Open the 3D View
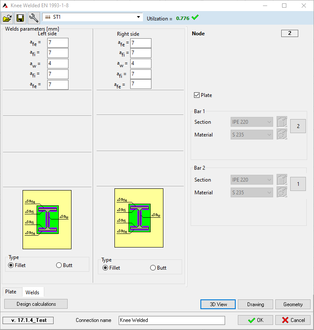 [x=218, y=304]
